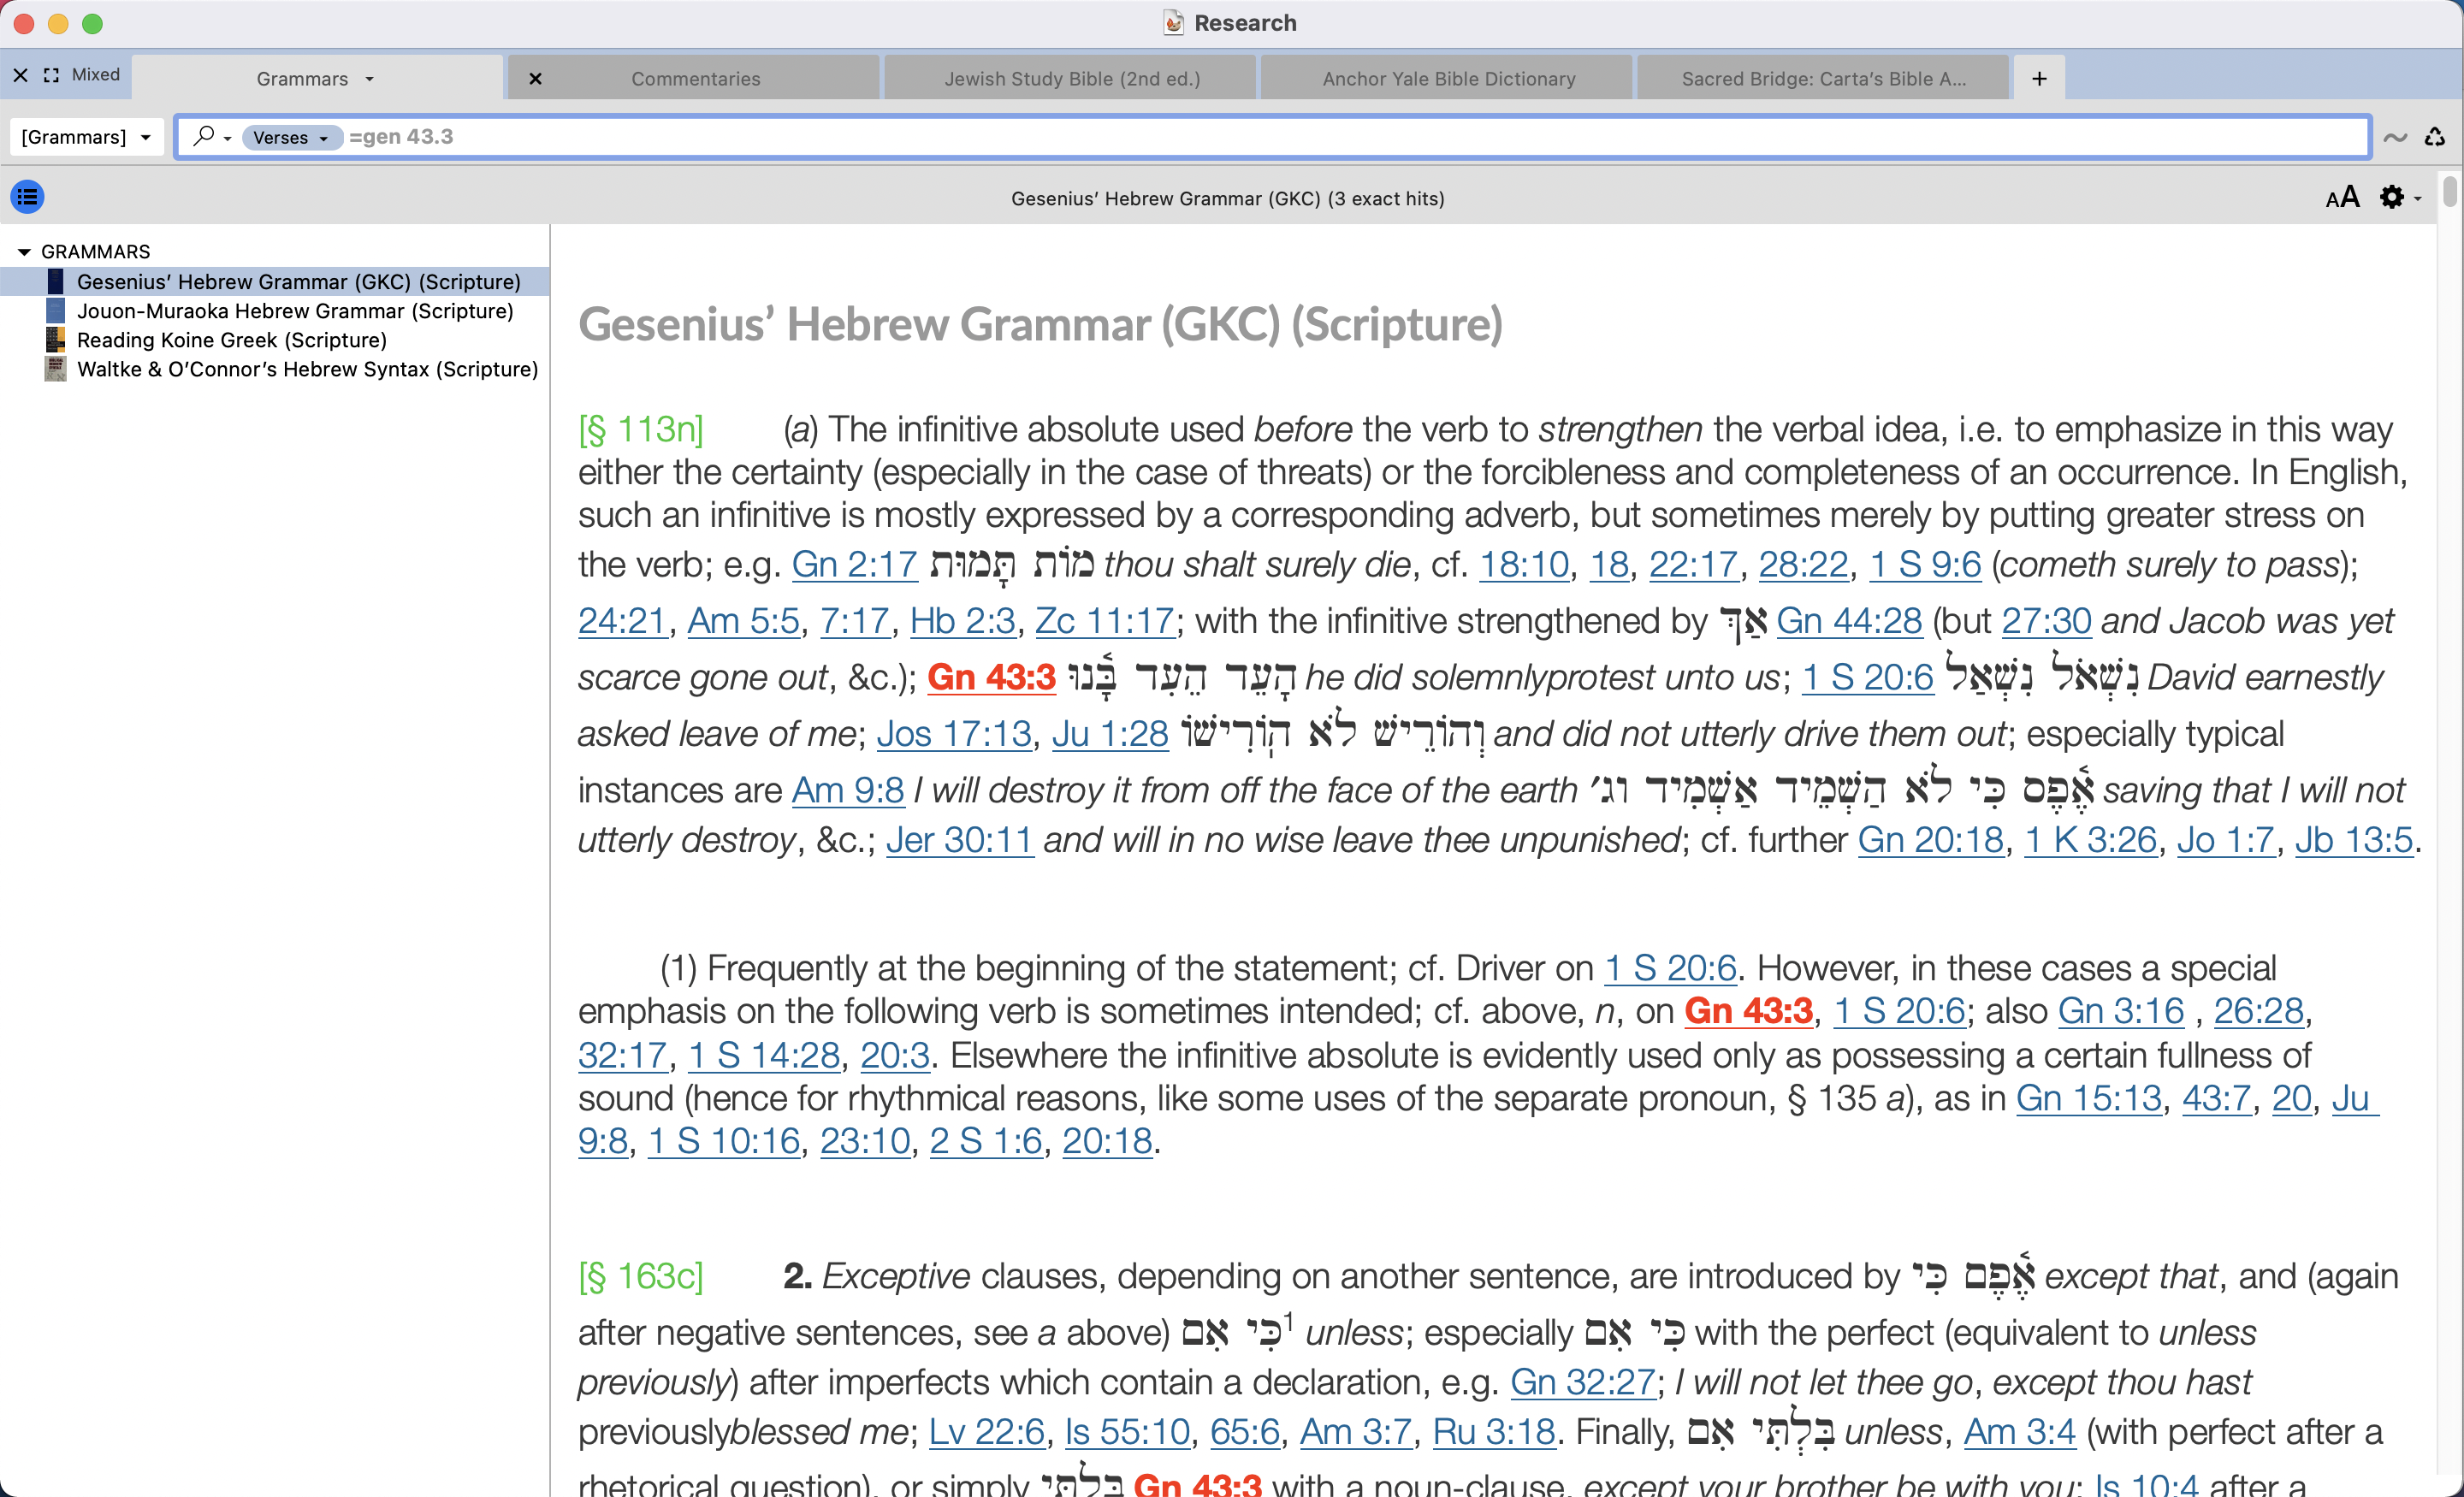Toggle the Mixed fullscreen arrows icon
The image size is (2464, 1497).
(52, 75)
